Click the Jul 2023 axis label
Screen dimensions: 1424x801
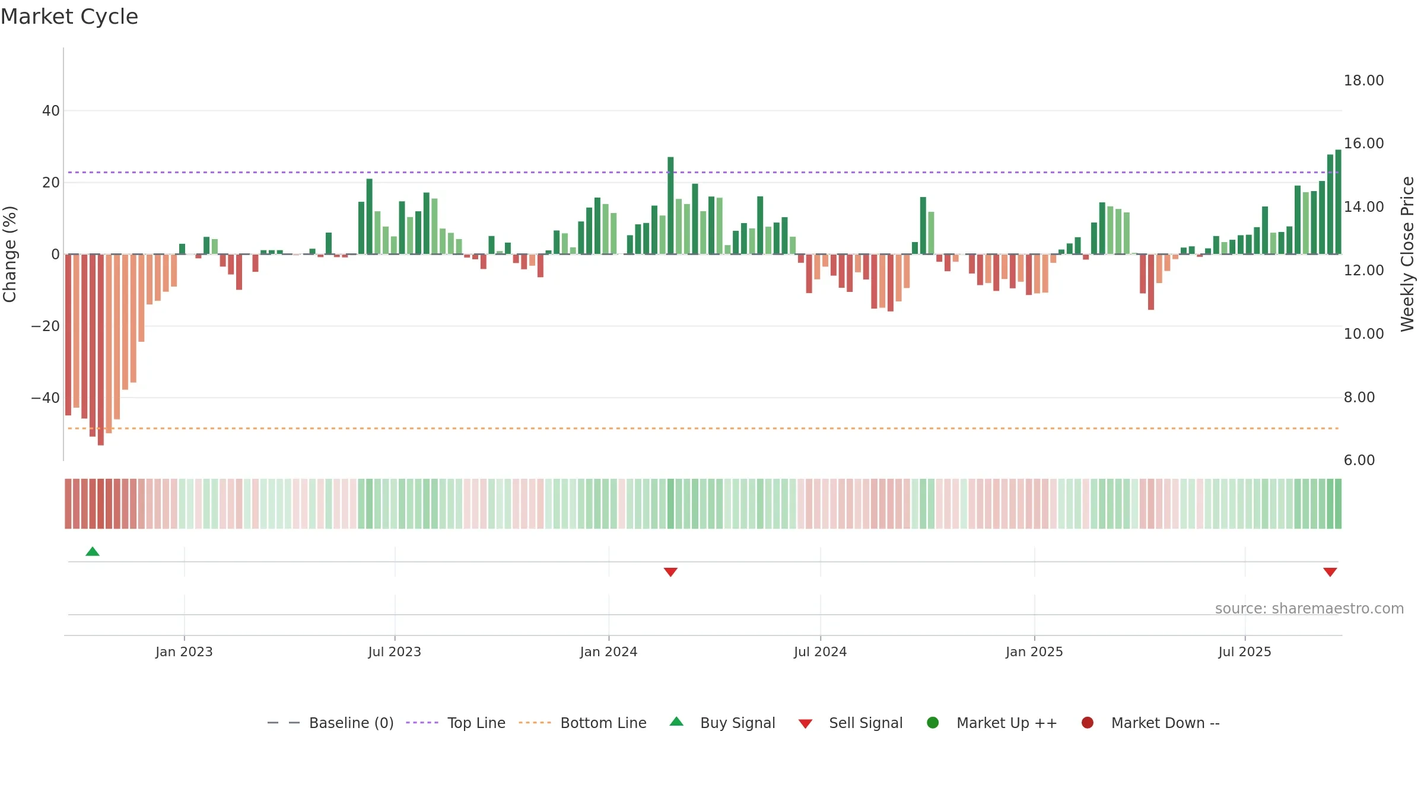[x=395, y=652]
